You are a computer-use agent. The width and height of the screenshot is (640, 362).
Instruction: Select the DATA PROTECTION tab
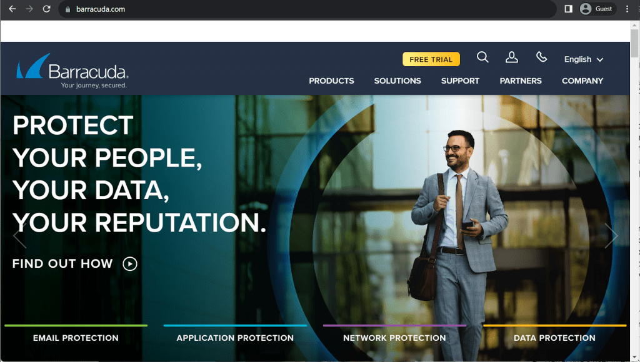coord(554,338)
